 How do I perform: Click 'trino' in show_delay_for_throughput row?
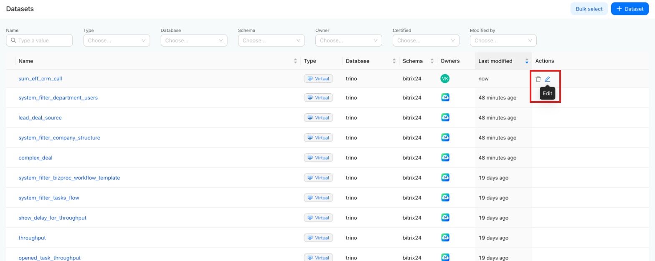tap(351, 218)
